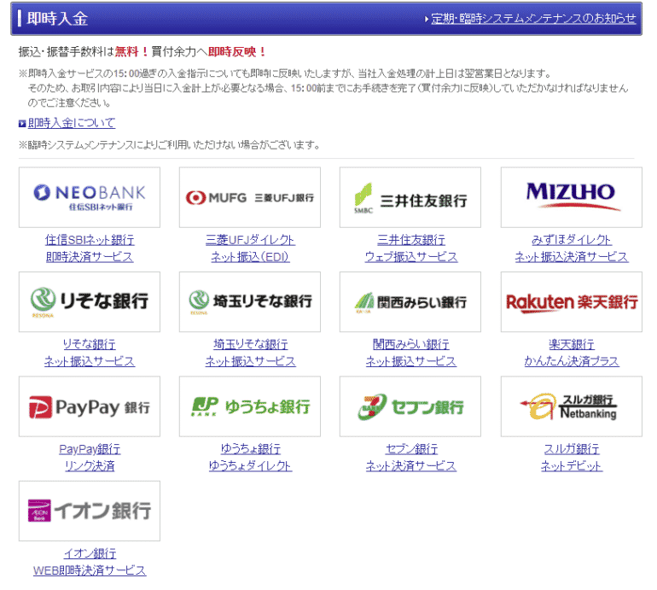Click the Rakuten 楽天銀行 logo
657x590 pixels.
coord(571,302)
